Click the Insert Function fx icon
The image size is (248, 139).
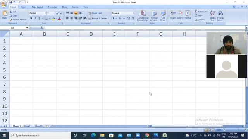coord(42,28)
